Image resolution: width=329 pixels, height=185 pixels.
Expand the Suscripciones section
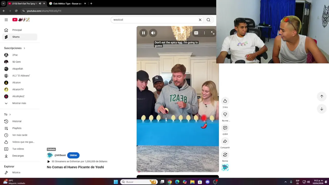[x=15, y=48]
